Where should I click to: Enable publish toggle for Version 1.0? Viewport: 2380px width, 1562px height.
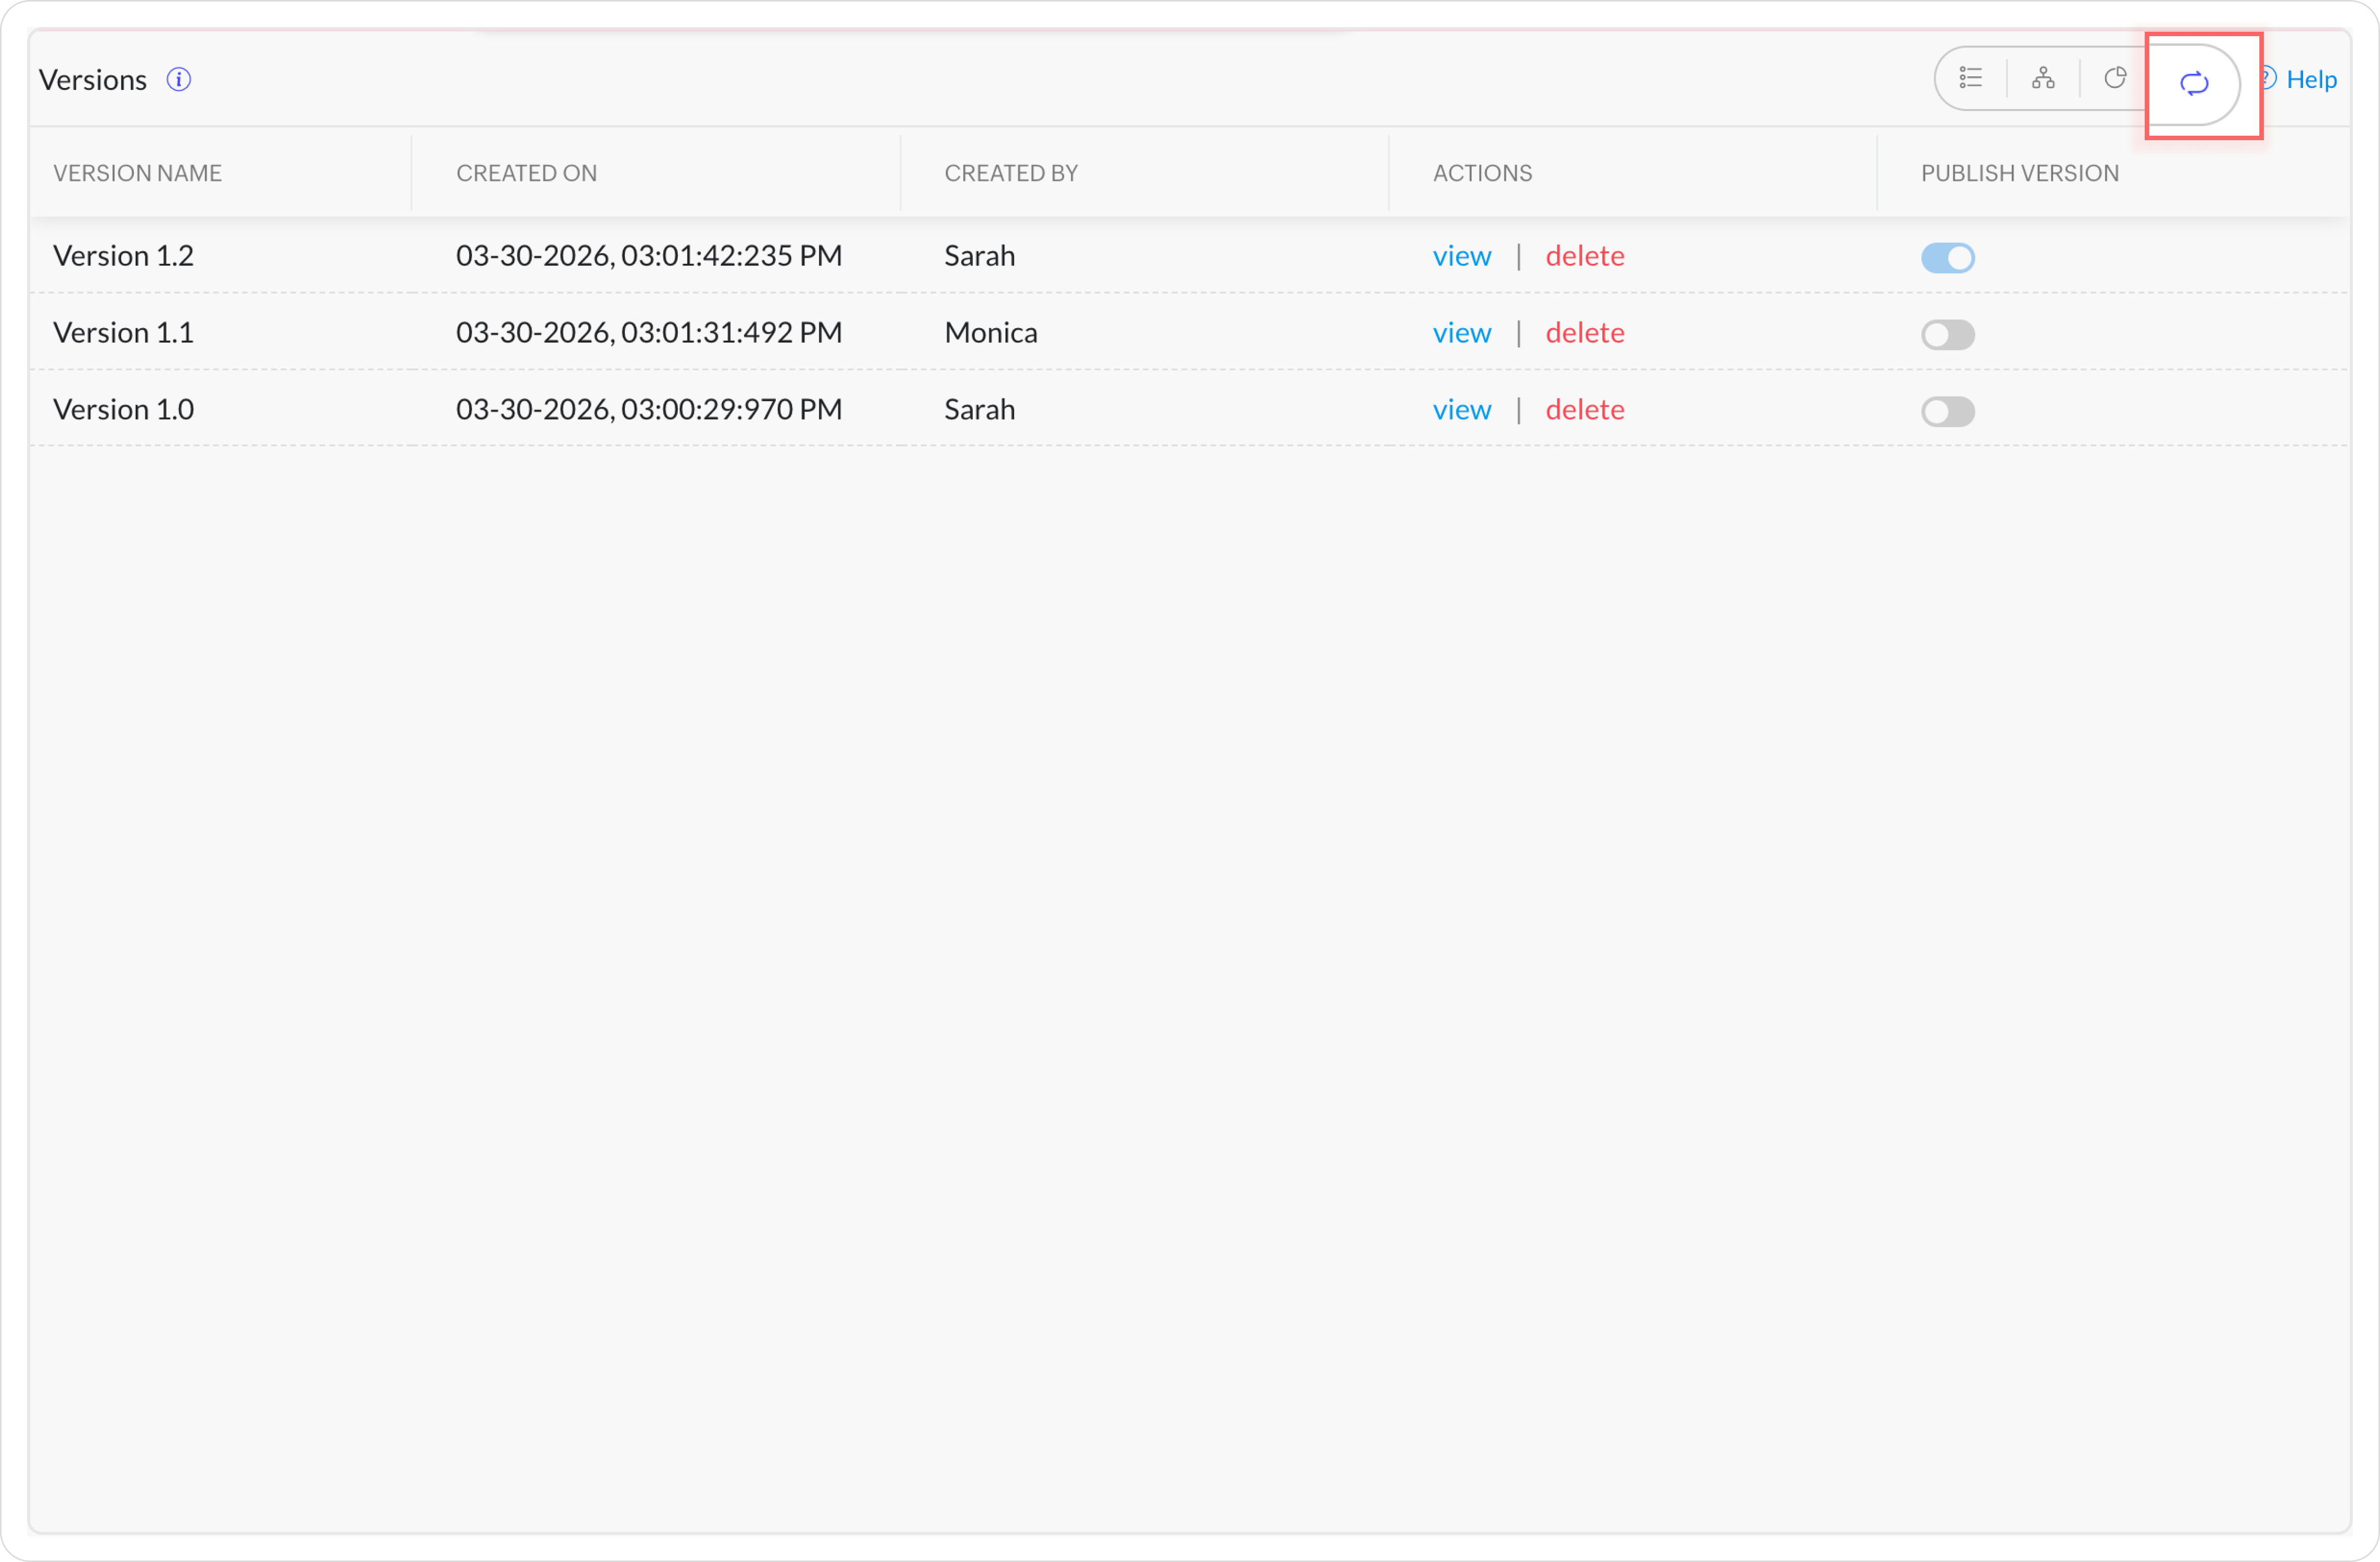pyautogui.click(x=1947, y=412)
